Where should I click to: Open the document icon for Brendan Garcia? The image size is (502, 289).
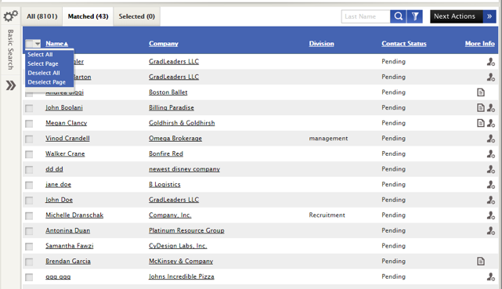coord(481,262)
